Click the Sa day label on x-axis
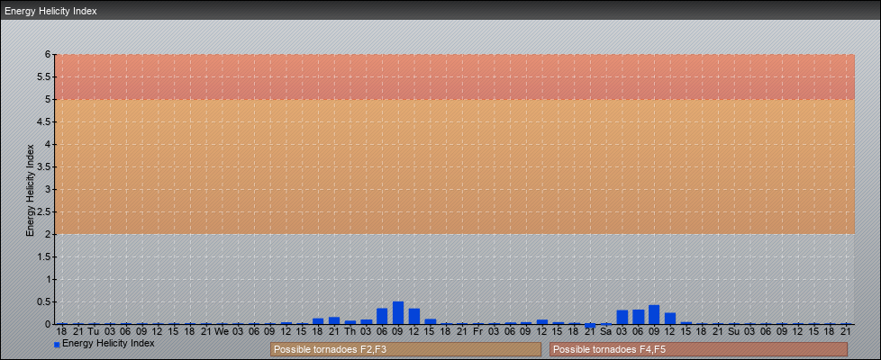The height and width of the screenshot is (360, 881). click(606, 332)
